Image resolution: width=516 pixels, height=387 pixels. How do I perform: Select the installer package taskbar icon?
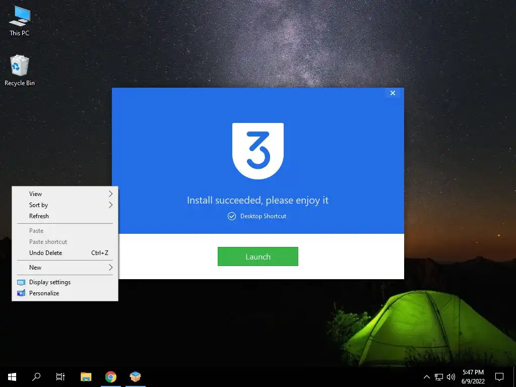click(x=135, y=377)
